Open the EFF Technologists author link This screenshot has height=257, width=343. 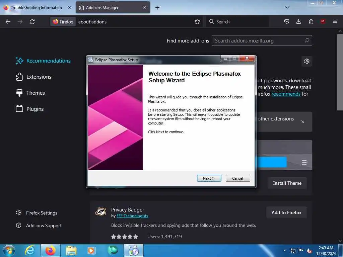[x=132, y=216]
